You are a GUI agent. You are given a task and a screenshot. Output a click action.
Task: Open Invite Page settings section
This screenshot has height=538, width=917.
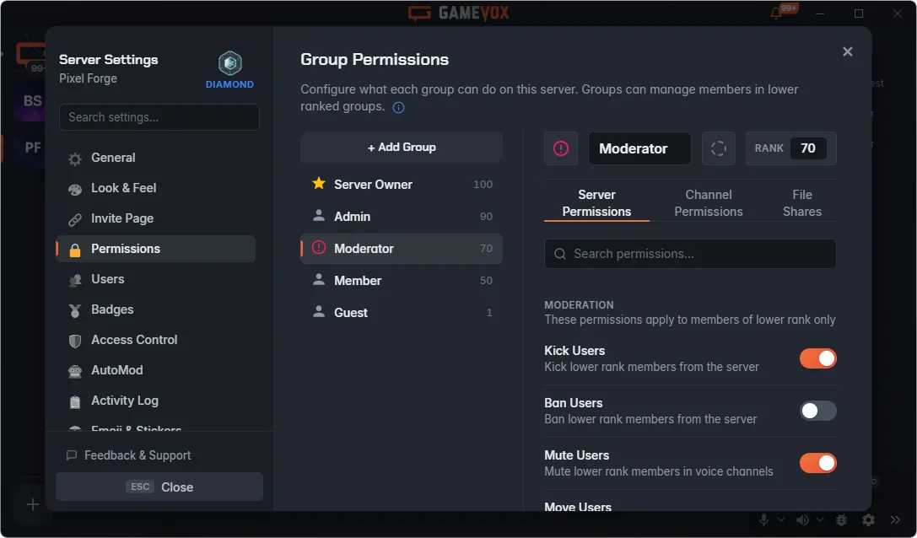155,218
